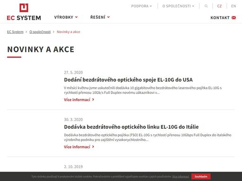Click Novinky a akce breadcrumb
The width and height of the screenshot is (242, 181).
[69, 32]
